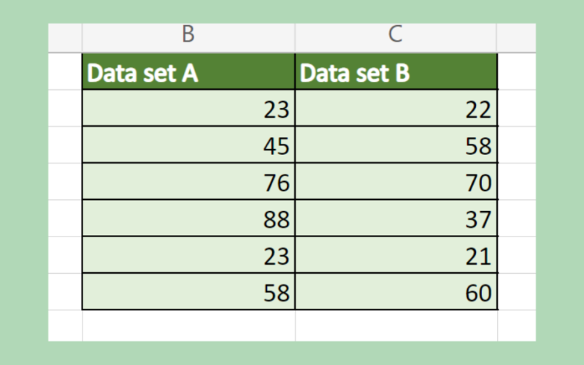Select column C header
Image resolution: width=584 pixels, height=365 pixels.
[x=396, y=35]
